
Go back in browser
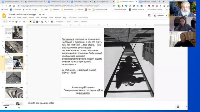click(2, 6)
